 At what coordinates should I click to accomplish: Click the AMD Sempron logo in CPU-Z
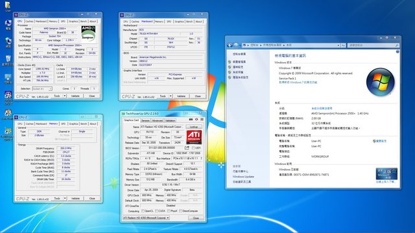click(x=88, y=34)
